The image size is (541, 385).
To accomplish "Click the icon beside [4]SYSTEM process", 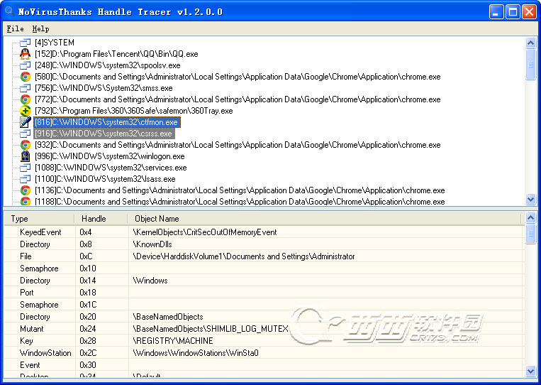I will click(x=25, y=43).
